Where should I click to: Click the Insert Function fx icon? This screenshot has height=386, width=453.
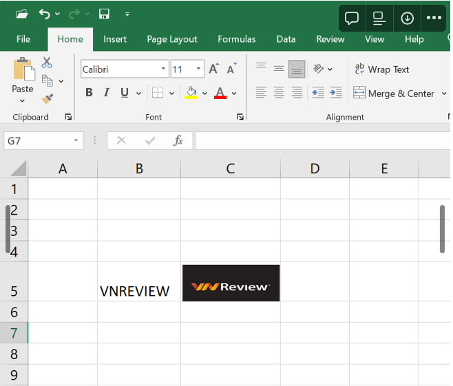tap(178, 140)
